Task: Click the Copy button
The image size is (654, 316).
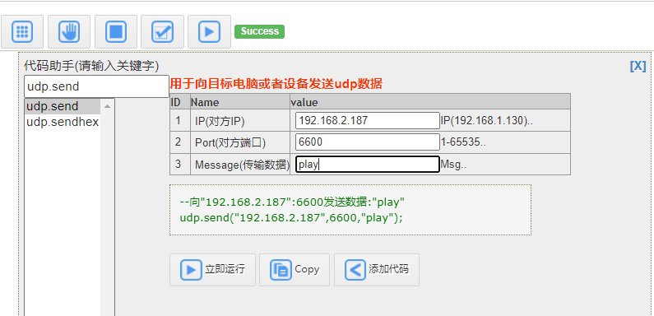Action: (295, 270)
